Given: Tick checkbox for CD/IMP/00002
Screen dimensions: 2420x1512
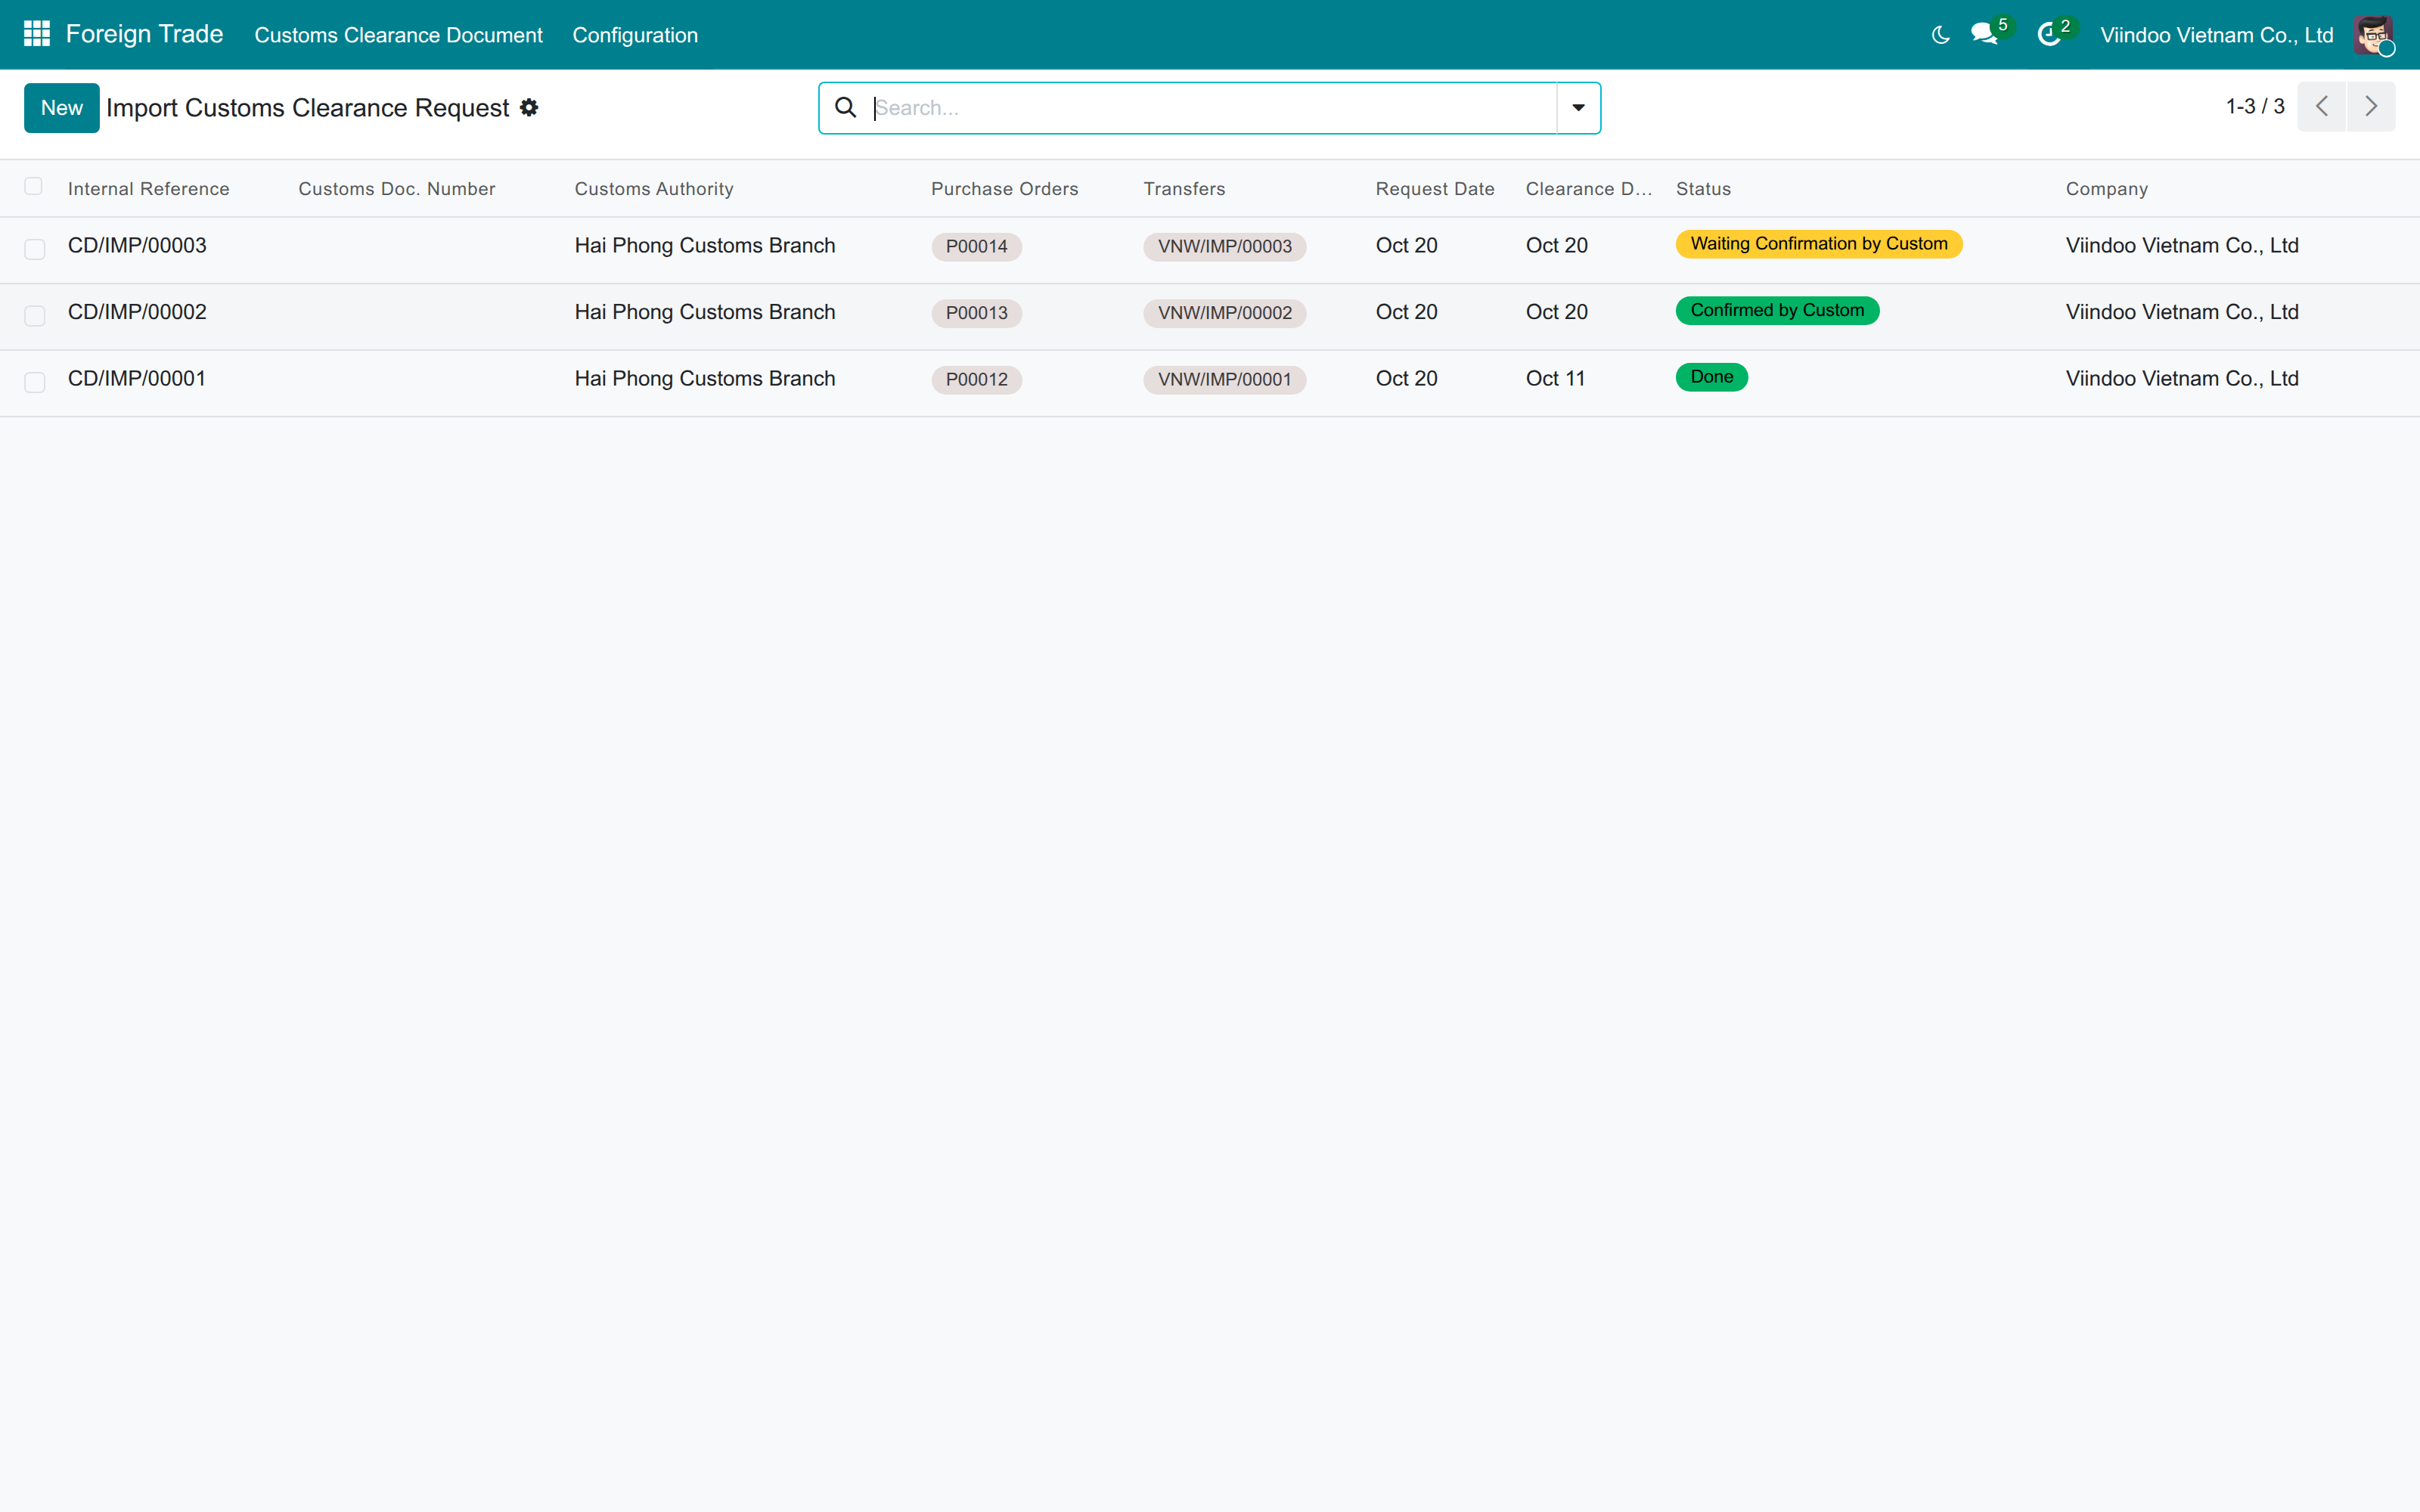Looking at the screenshot, I should [x=35, y=316].
